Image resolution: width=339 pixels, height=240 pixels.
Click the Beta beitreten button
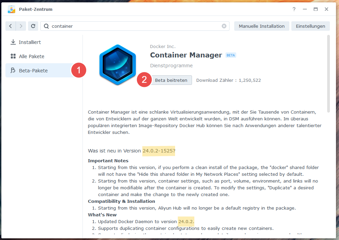point(171,80)
